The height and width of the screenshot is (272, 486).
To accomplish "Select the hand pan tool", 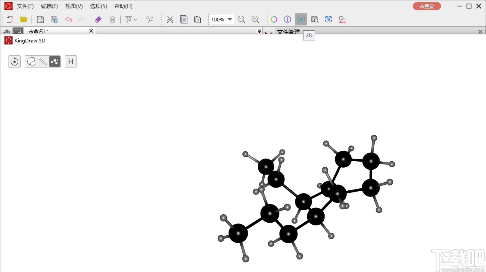I will 6,32.
